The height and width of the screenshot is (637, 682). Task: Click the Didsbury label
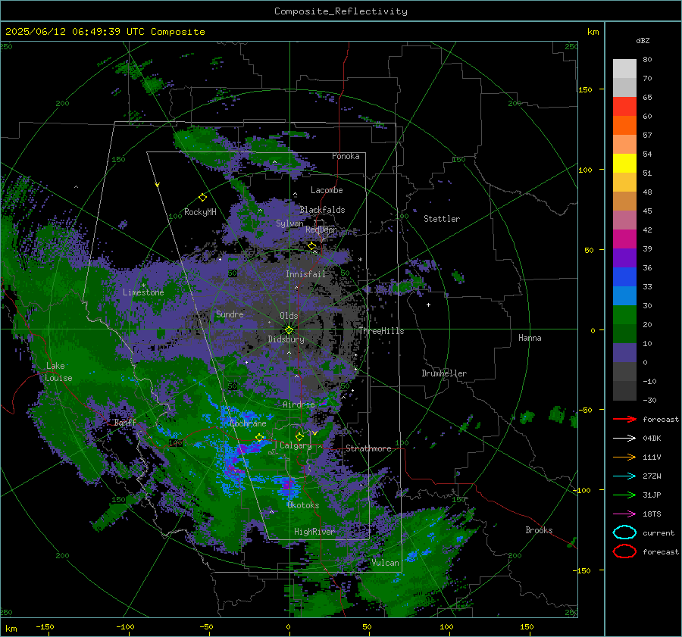pyautogui.click(x=286, y=339)
